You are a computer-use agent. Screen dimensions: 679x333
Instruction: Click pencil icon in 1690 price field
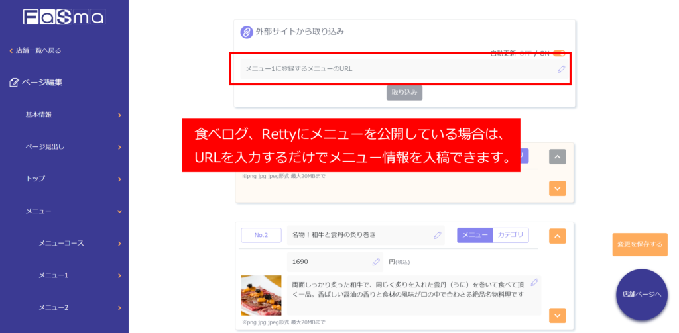(x=376, y=262)
